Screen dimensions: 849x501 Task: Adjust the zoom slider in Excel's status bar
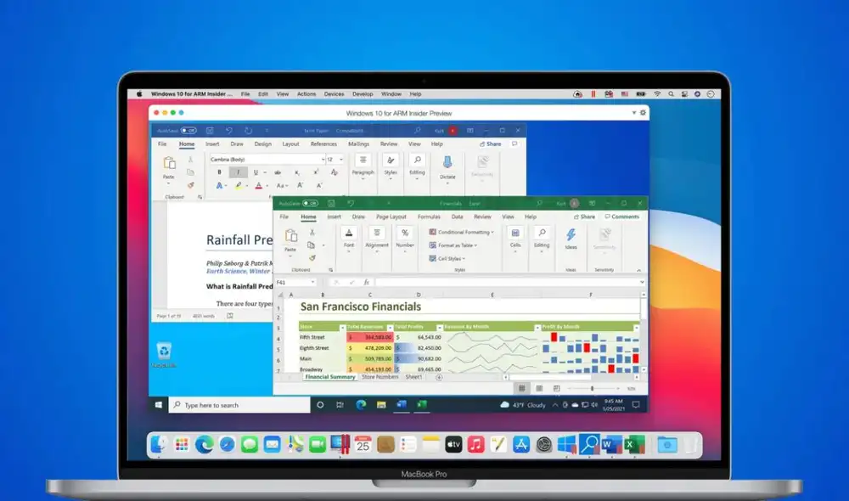point(593,387)
